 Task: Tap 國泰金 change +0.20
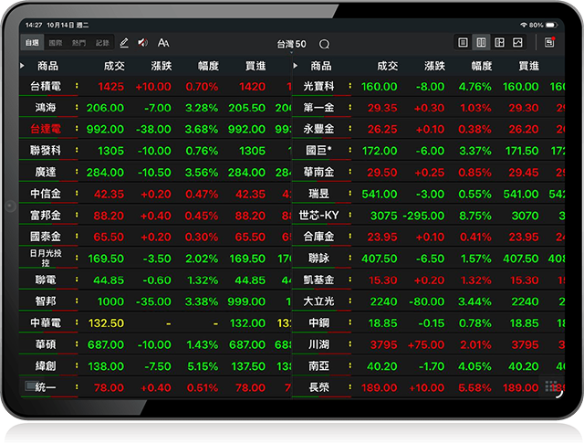[x=156, y=238]
